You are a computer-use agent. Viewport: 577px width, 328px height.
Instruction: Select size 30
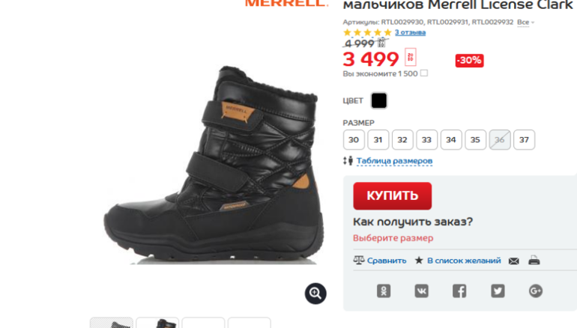[x=354, y=140]
